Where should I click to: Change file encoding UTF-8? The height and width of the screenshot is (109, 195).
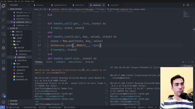point(150,107)
